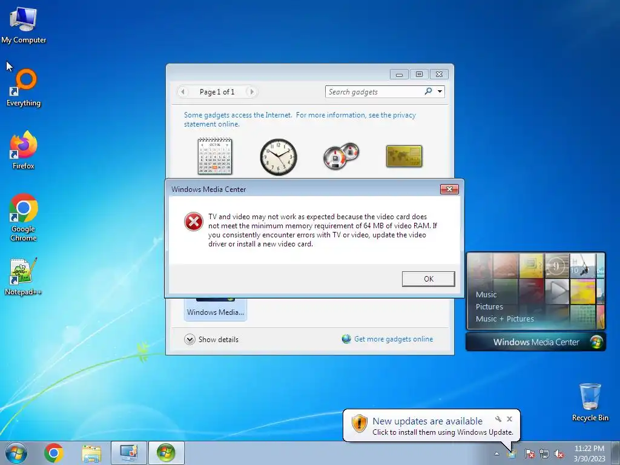Select the Recycle Bin icon

(590, 402)
